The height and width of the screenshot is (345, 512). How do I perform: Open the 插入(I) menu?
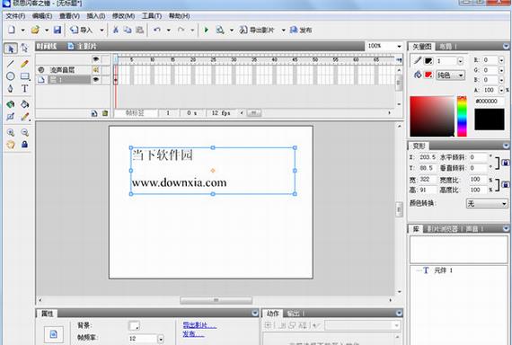(x=96, y=16)
